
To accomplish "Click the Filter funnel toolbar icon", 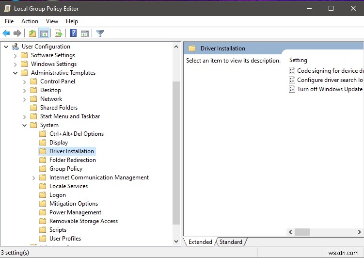I will 100,33.
